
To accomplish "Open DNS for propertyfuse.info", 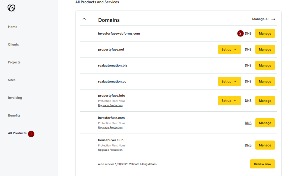I will click(248, 101).
